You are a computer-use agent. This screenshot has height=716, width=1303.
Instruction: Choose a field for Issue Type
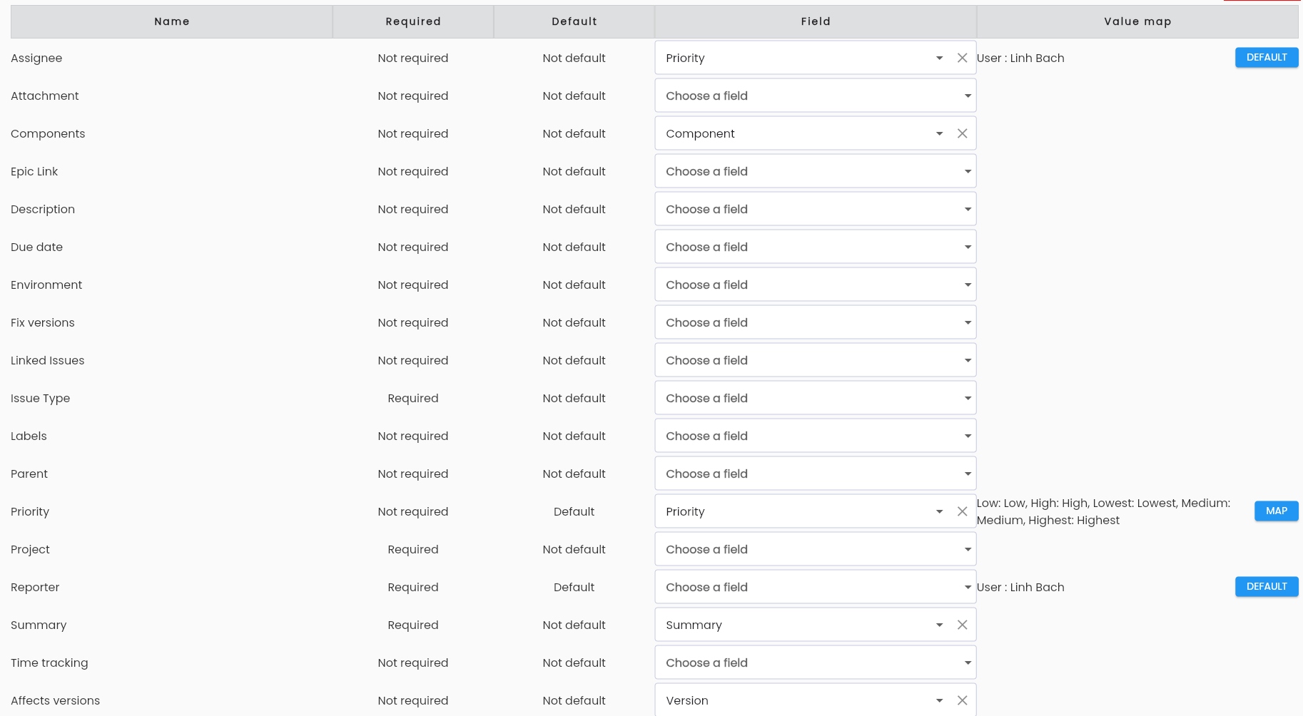[815, 398]
